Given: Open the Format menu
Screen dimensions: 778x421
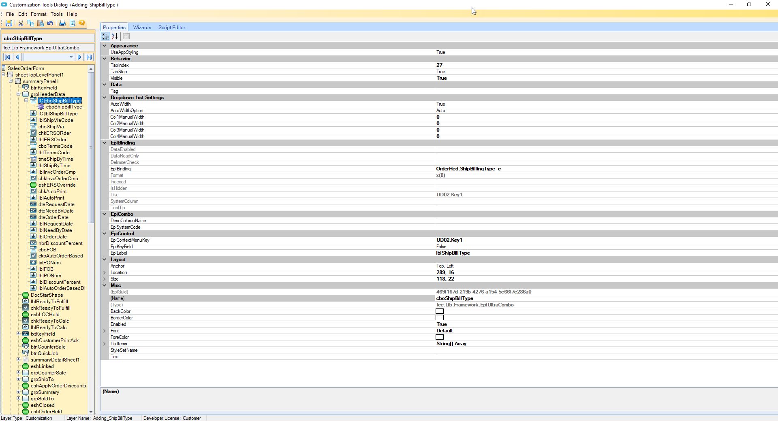Looking at the screenshot, I should coord(38,14).
